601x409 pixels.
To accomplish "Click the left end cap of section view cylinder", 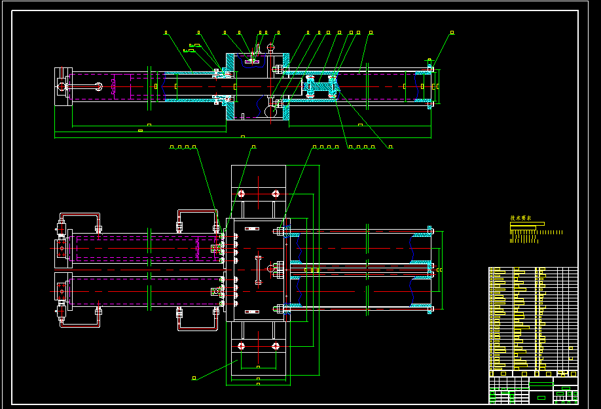I will [64, 86].
